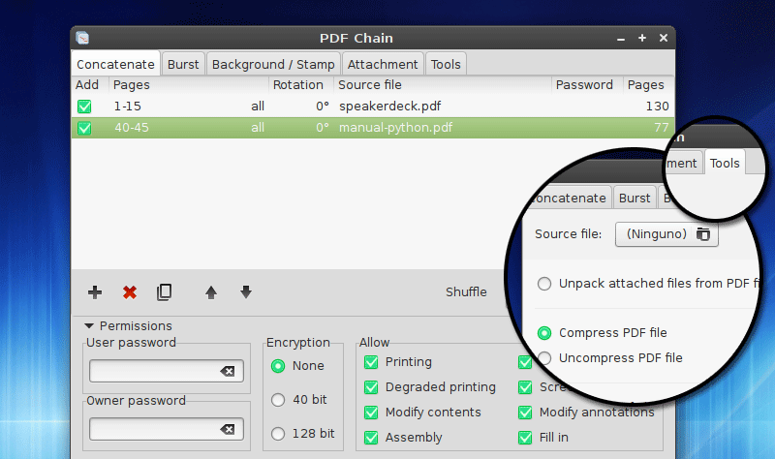This screenshot has width=775, height=459.
Task: Toggle Modify contents checkbox
Action: (371, 413)
